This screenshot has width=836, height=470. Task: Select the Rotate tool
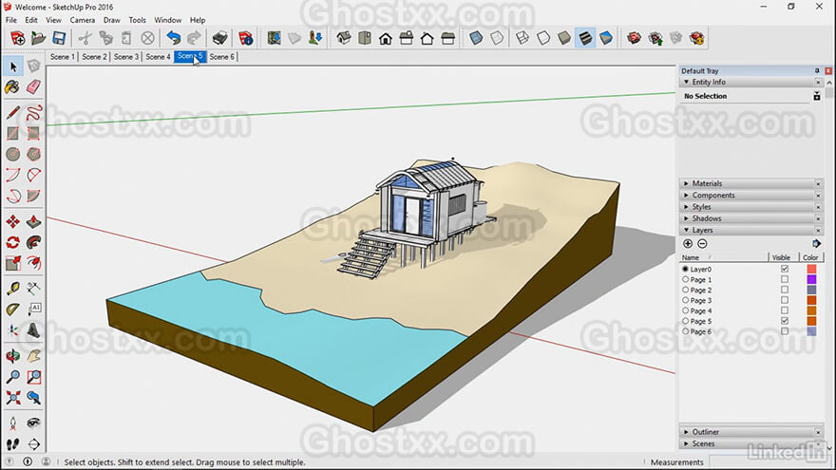click(13, 242)
